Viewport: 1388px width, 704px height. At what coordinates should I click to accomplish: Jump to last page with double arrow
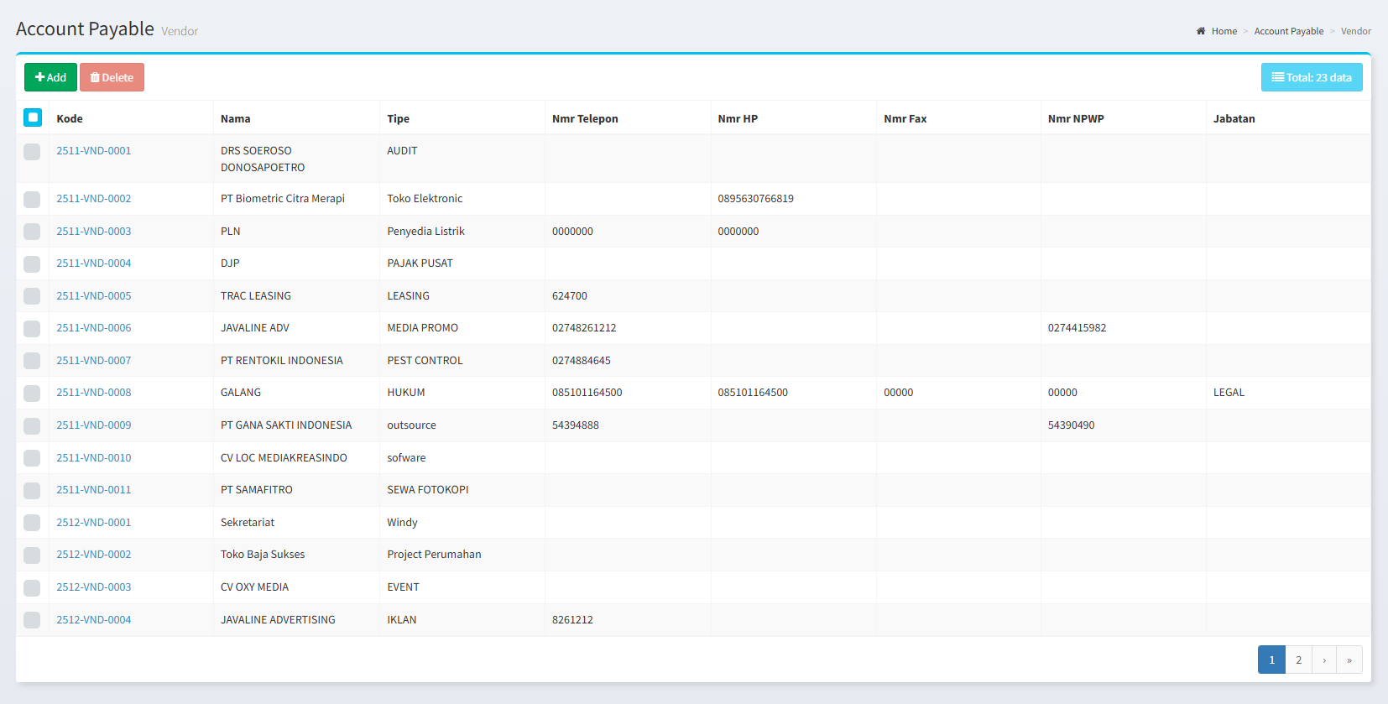(1349, 660)
